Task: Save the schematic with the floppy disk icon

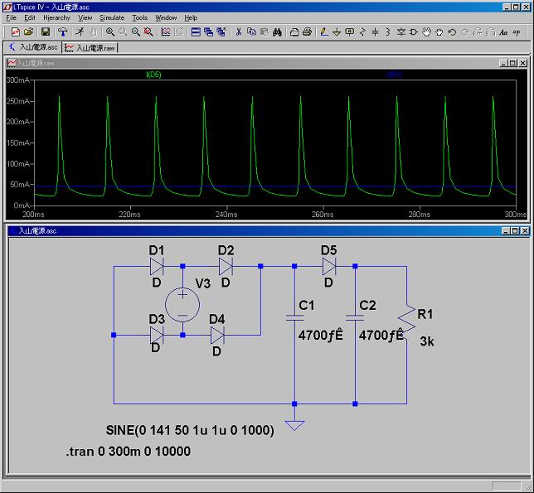Action: click(46, 32)
